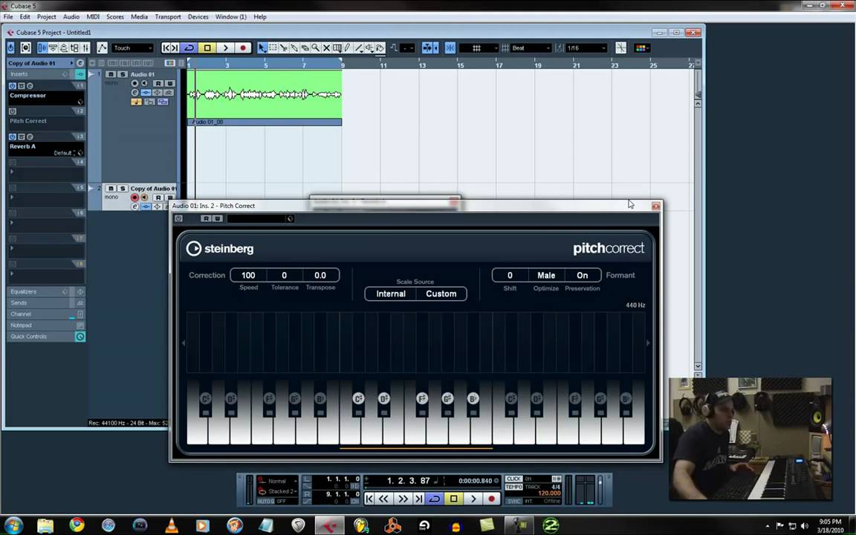856x535 pixels.
Task: Click the Formant Optimize Male field
Action: pyautogui.click(x=546, y=275)
